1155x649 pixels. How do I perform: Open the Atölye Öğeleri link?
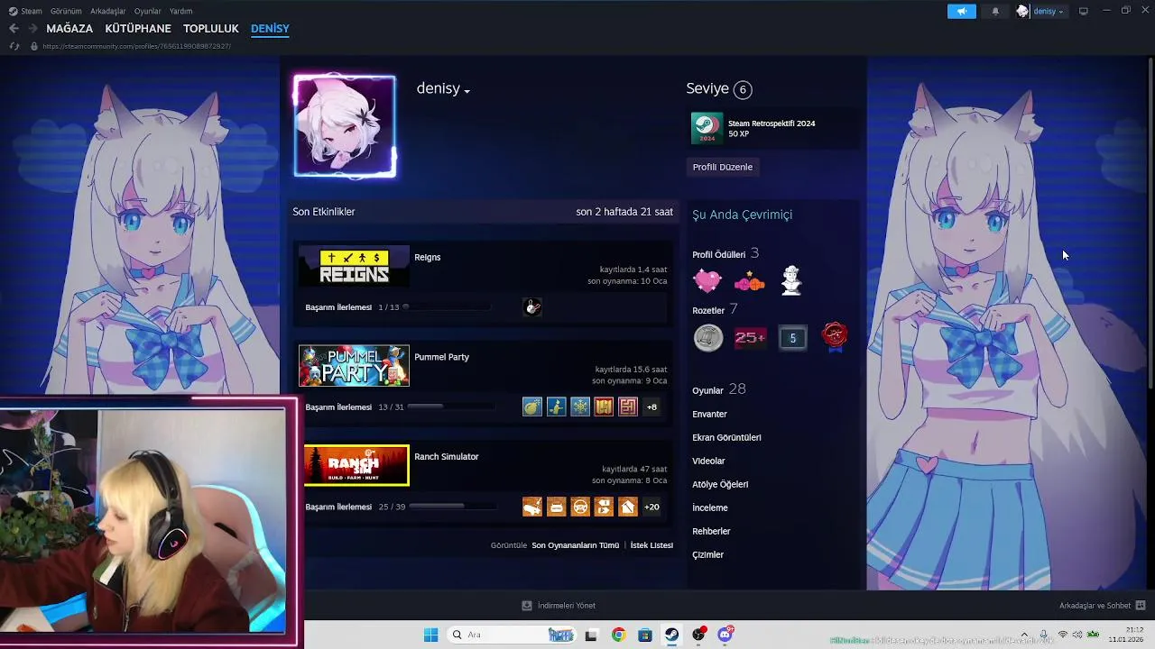720,485
